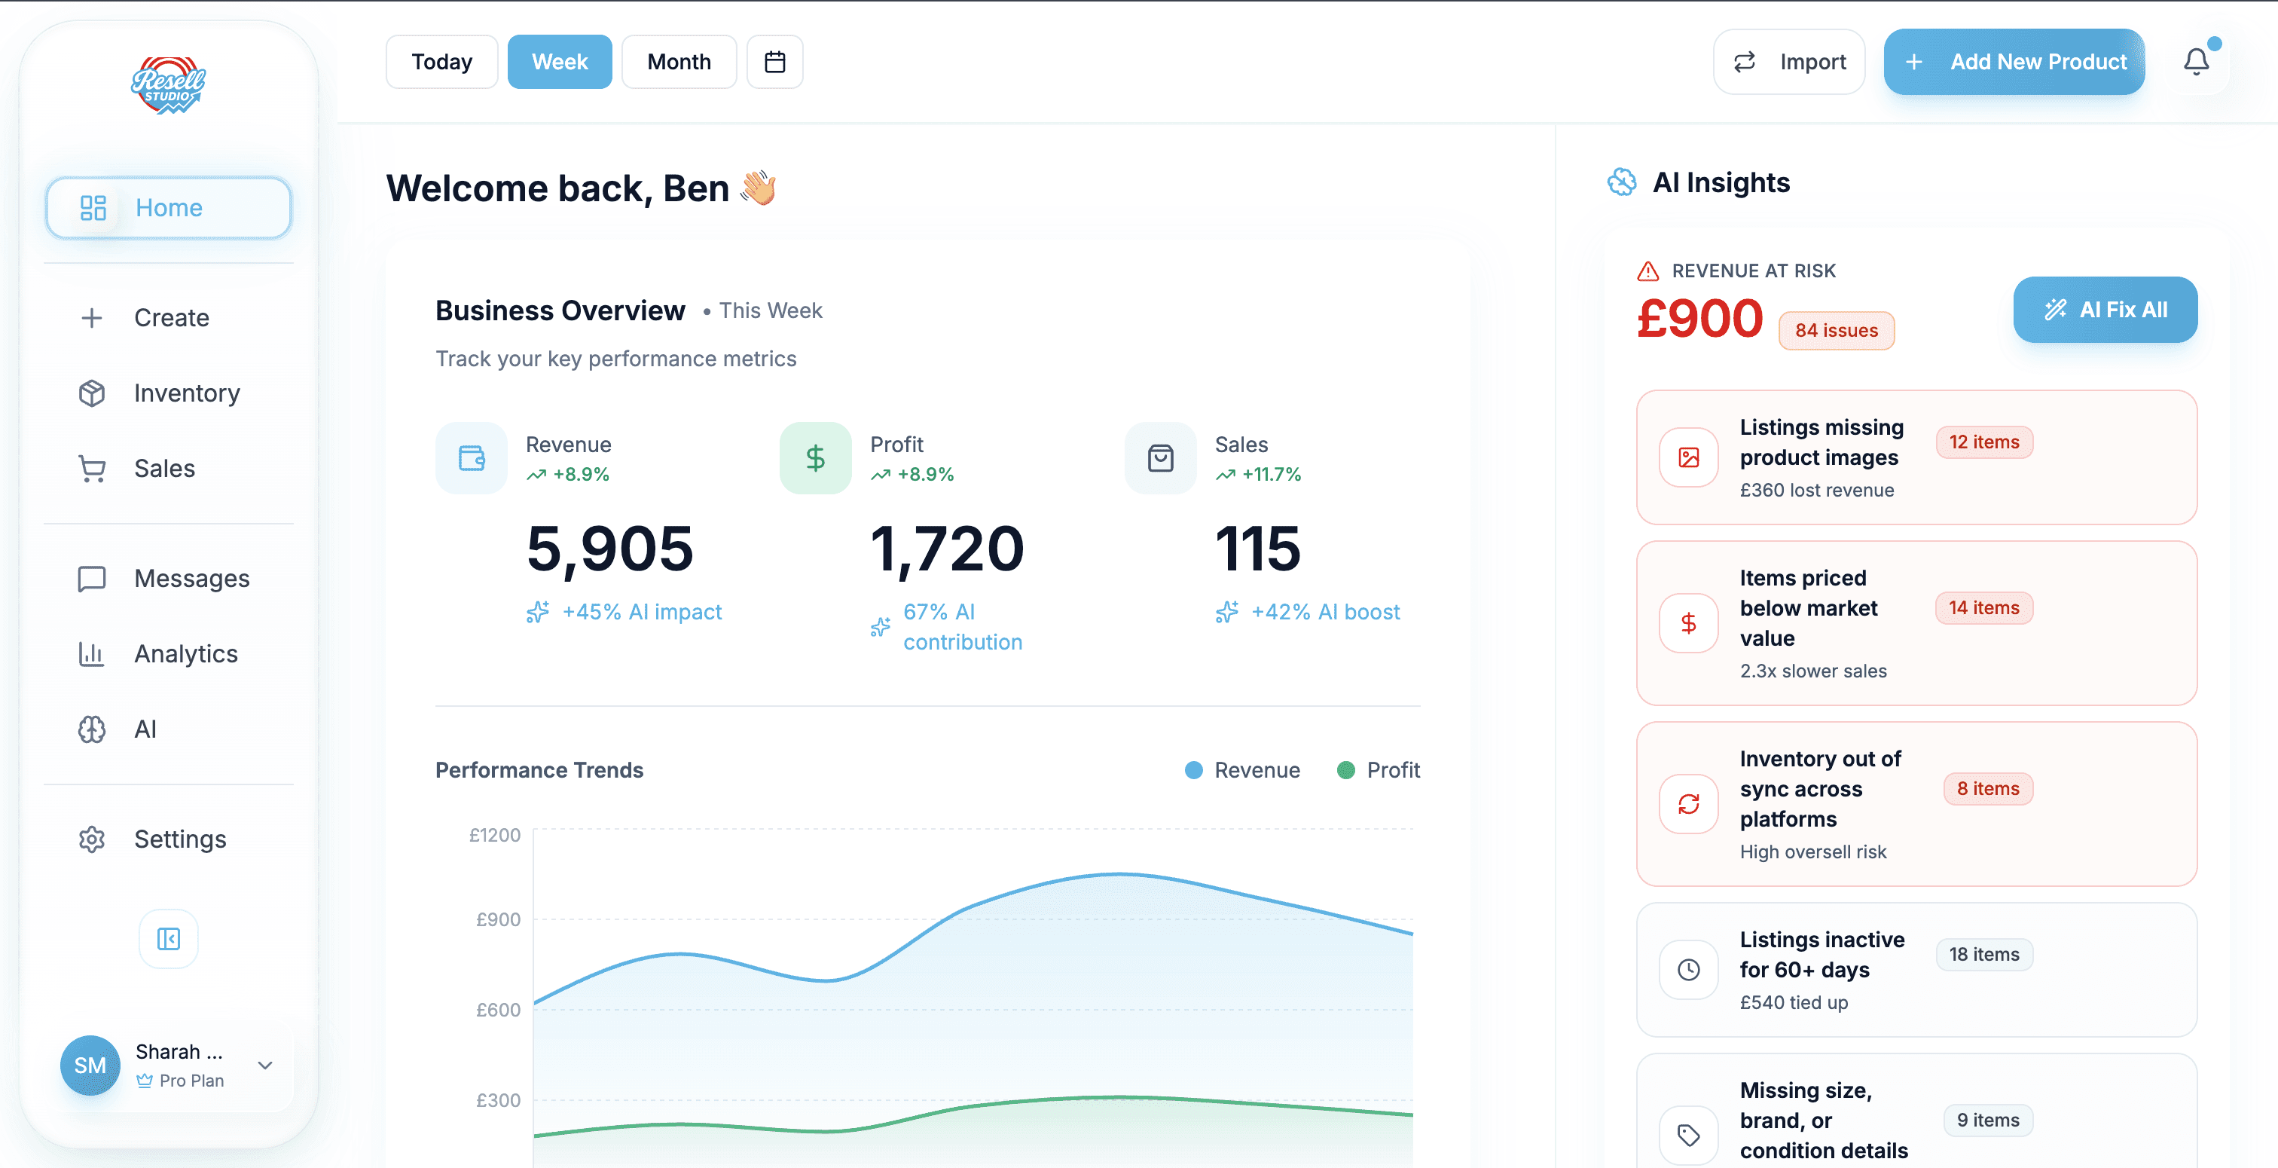Toggle the Profit series in Performance Trends
2278x1168 pixels.
(x=1378, y=770)
